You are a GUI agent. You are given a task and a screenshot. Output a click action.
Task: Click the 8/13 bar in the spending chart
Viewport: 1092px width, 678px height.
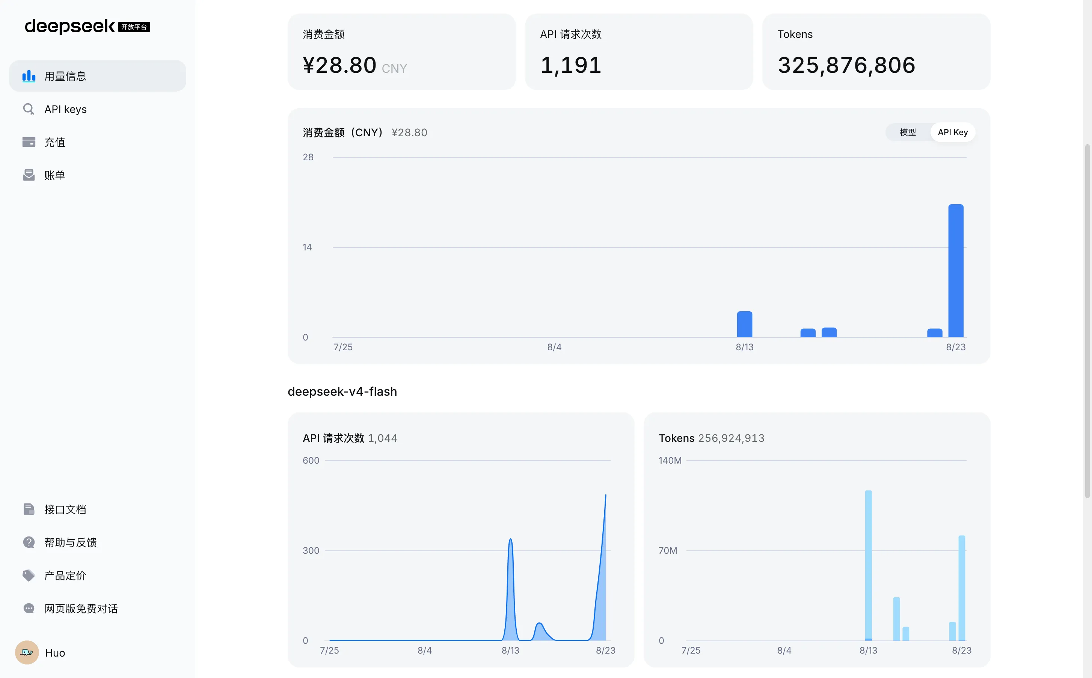(x=744, y=324)
